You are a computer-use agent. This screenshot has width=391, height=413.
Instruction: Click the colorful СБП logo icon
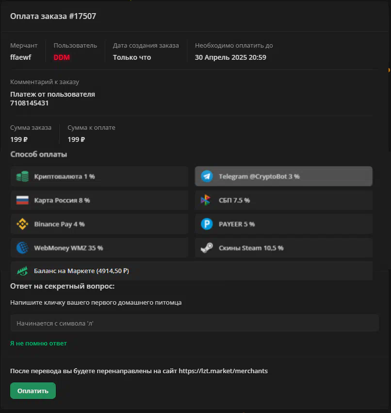[206, 200]
